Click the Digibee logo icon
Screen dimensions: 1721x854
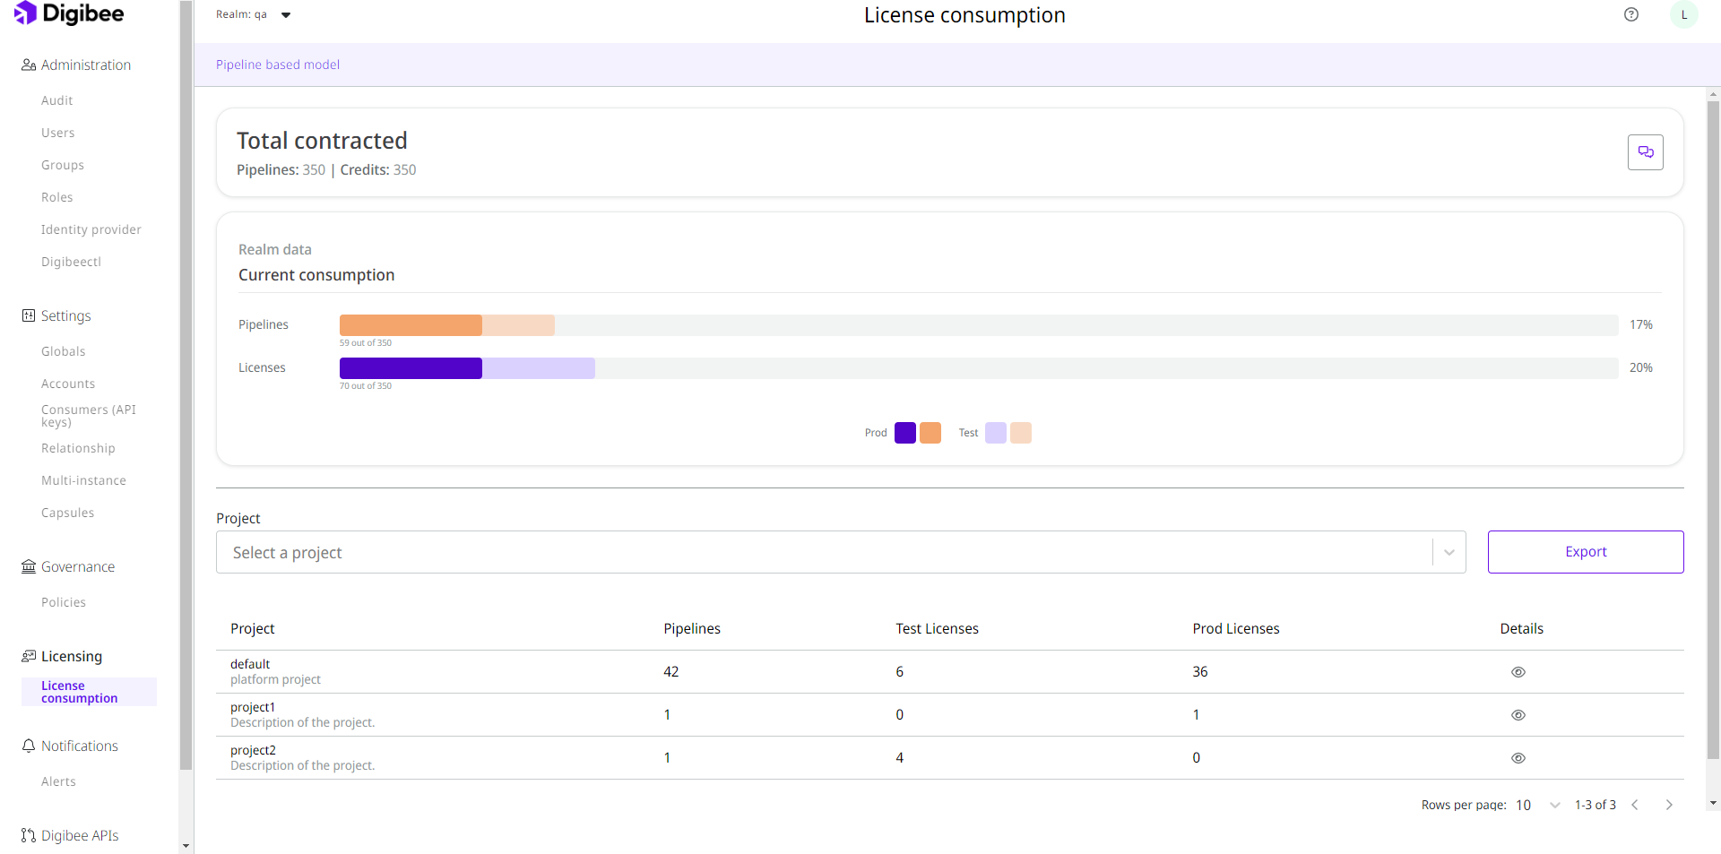click(x=25, y=13)
